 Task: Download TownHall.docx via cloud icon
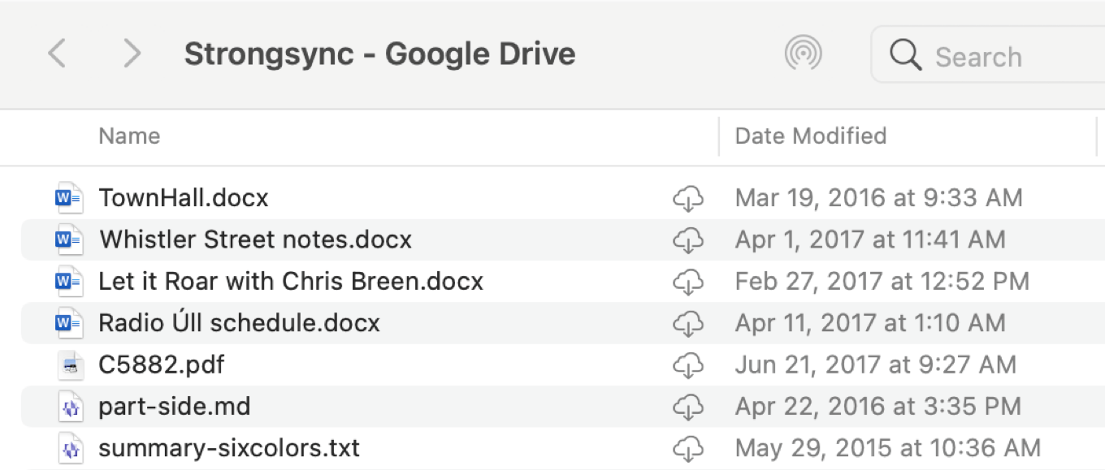click(687, 198)
